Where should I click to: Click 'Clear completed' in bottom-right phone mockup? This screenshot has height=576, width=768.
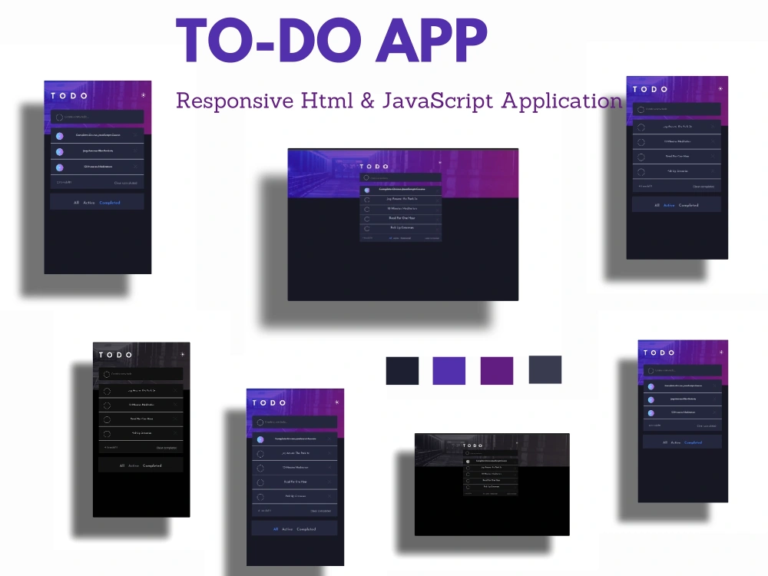(707, 425)
